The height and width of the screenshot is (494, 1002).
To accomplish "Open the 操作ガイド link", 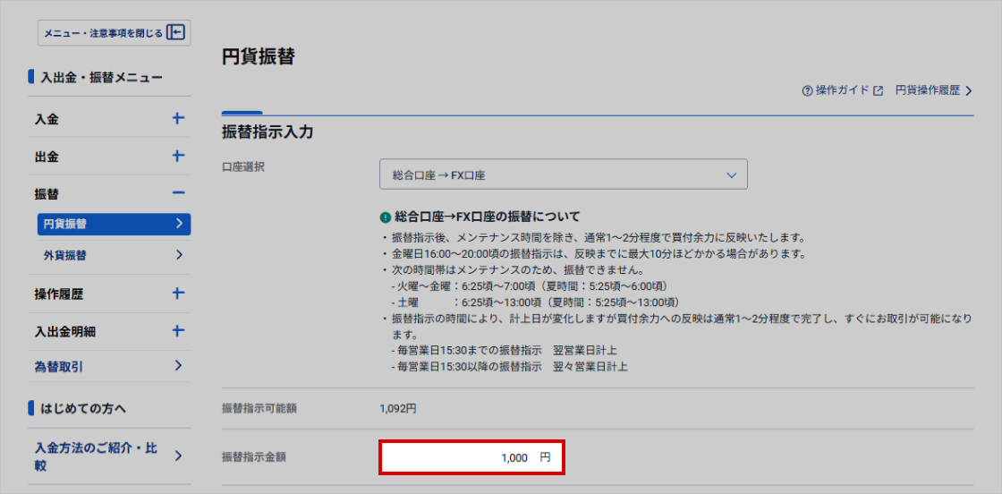I will [x=842, y=91].
